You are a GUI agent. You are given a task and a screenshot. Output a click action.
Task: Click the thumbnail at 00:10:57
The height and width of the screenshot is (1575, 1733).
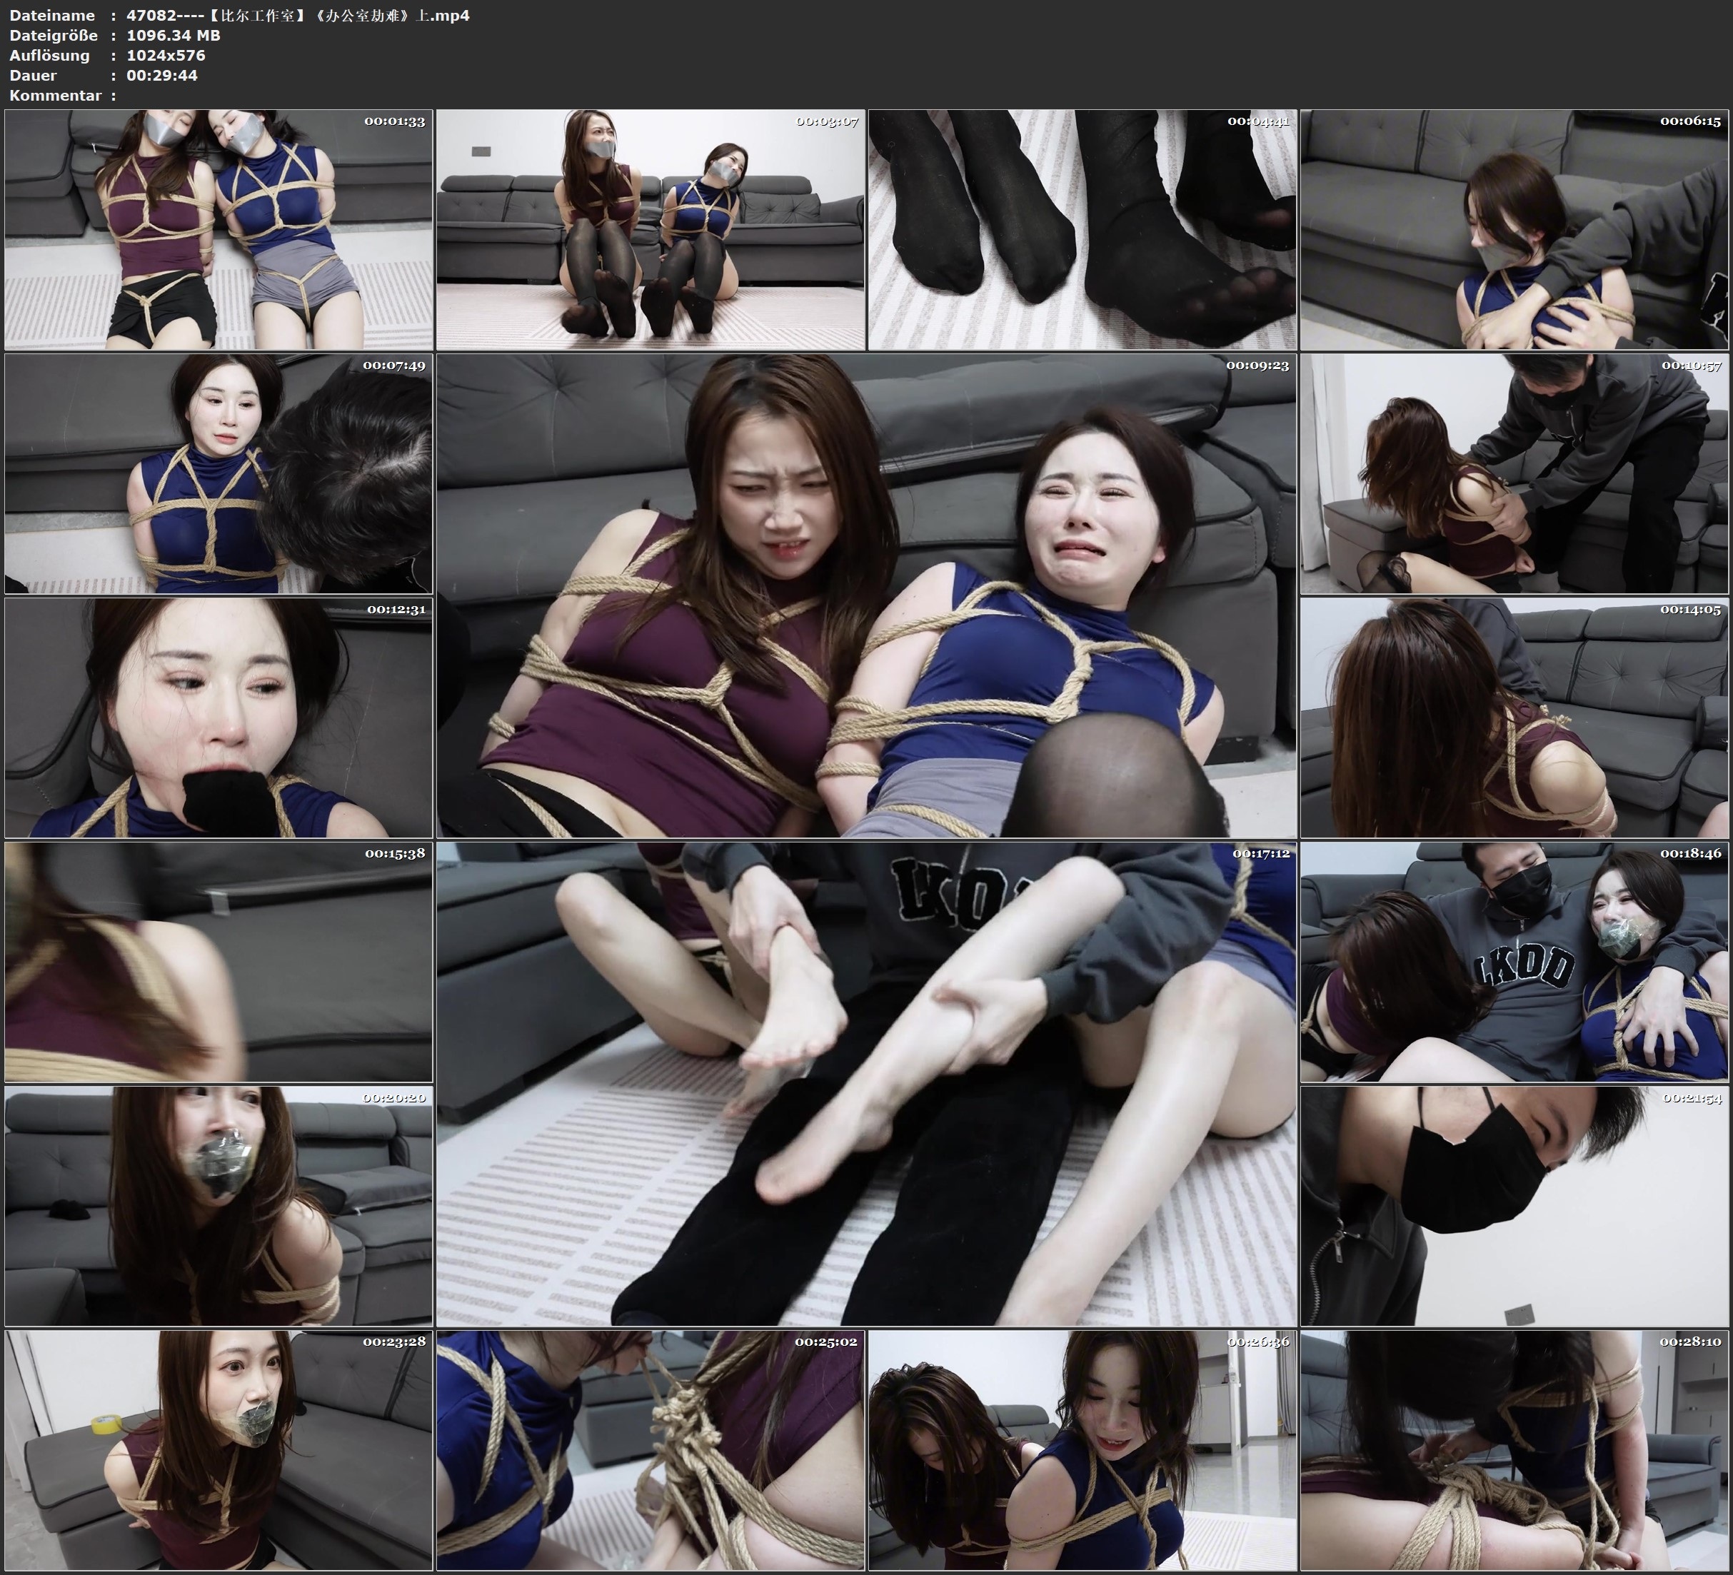[1514, 473]
